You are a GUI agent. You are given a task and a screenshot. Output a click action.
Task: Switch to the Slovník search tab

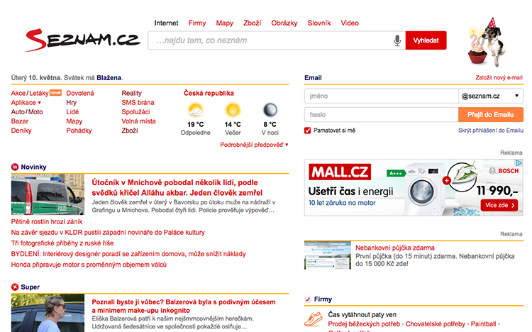[319, 23]
